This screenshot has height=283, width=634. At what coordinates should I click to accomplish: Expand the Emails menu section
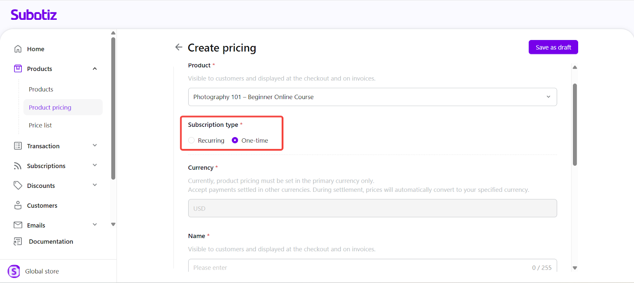[95, 225]
